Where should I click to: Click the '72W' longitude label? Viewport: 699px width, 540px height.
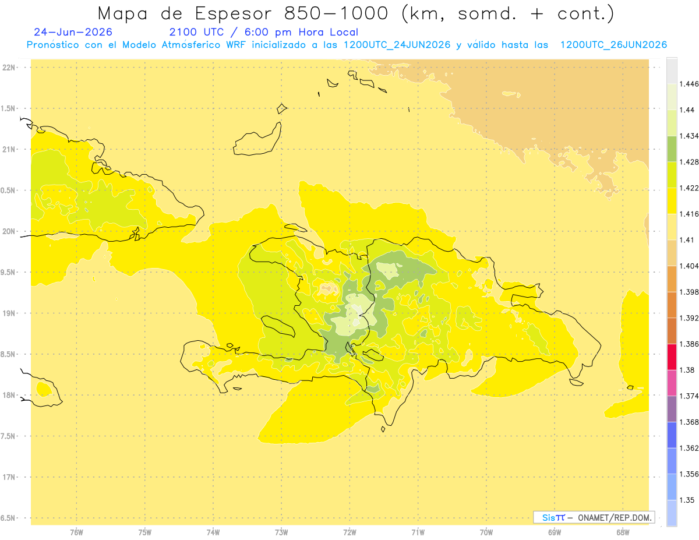(349, 532)
